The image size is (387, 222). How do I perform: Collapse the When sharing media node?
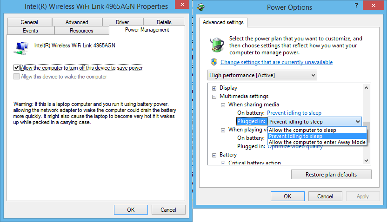coord(223,105)
